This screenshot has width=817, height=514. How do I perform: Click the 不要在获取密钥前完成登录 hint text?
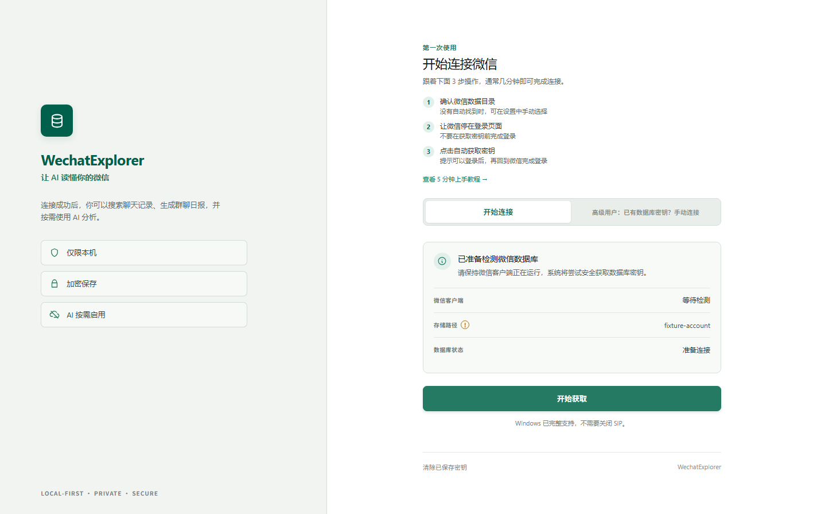pyautogui.click(x=478, y=137)
